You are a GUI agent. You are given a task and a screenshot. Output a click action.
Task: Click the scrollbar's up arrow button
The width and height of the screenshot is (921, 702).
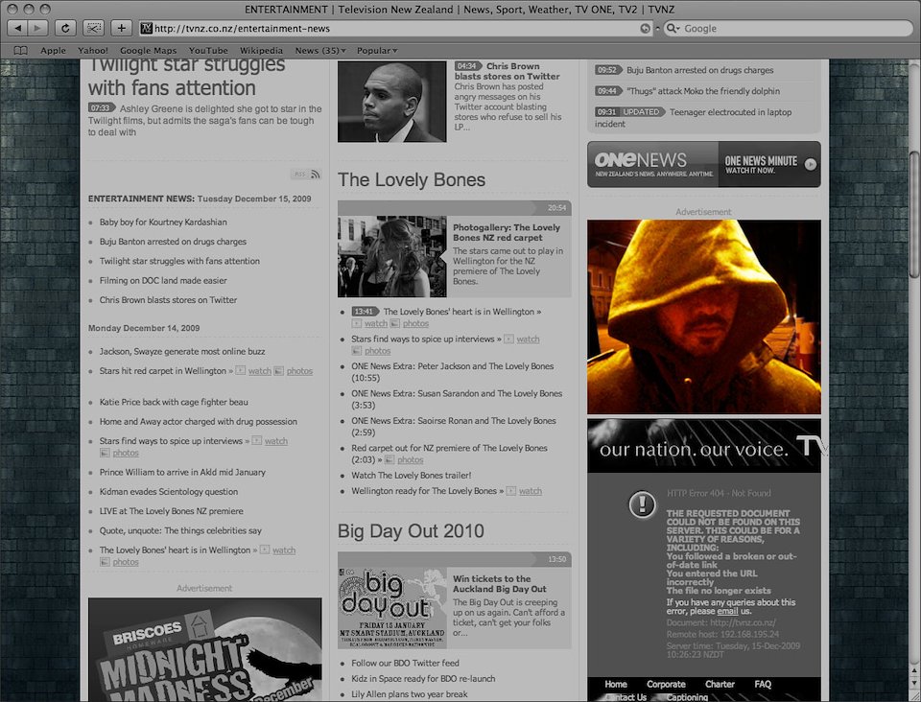pos(914,670)
